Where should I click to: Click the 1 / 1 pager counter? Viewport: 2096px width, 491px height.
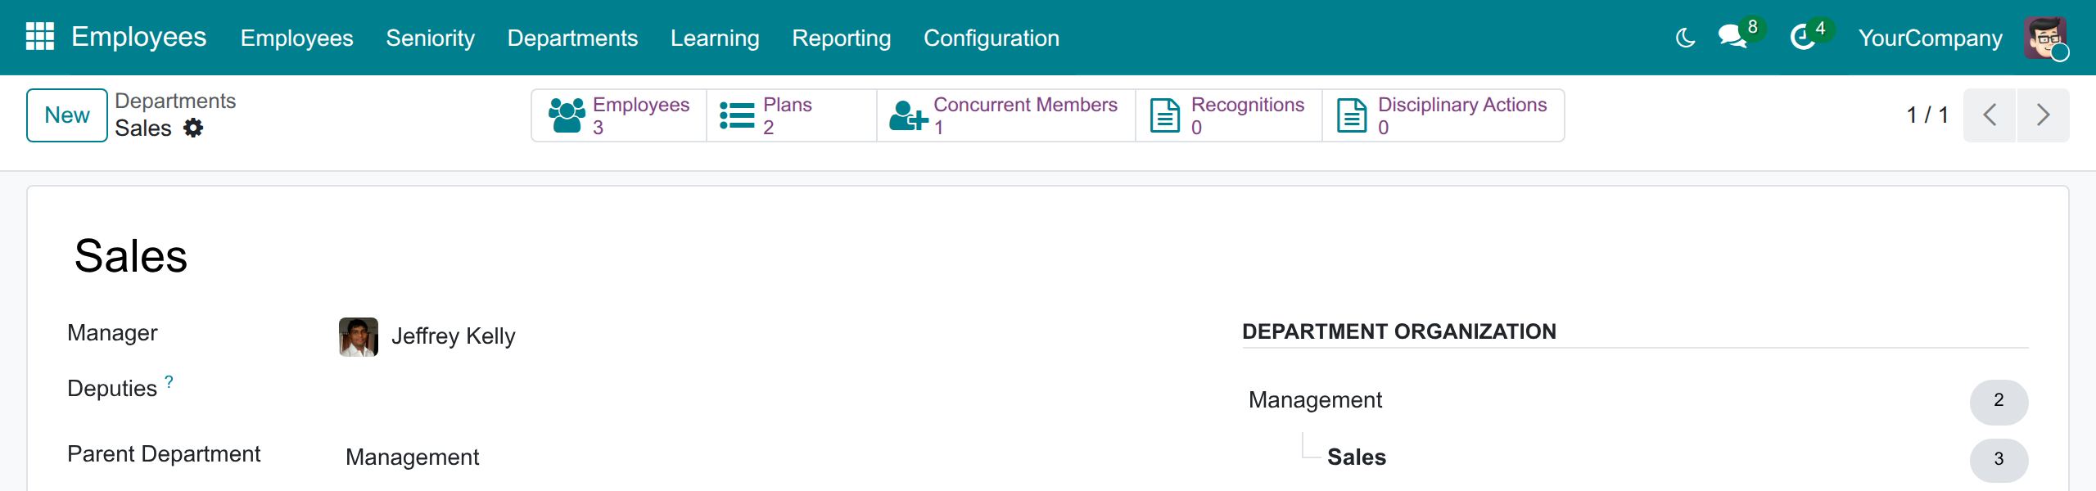(1927, 115)
